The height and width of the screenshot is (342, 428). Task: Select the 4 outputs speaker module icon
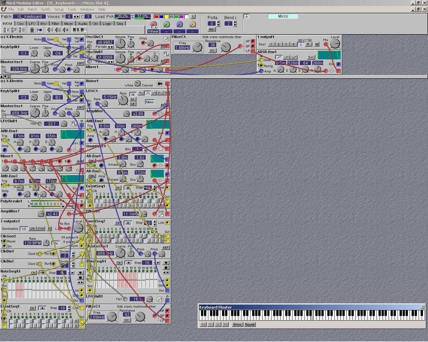click(66, 30)
